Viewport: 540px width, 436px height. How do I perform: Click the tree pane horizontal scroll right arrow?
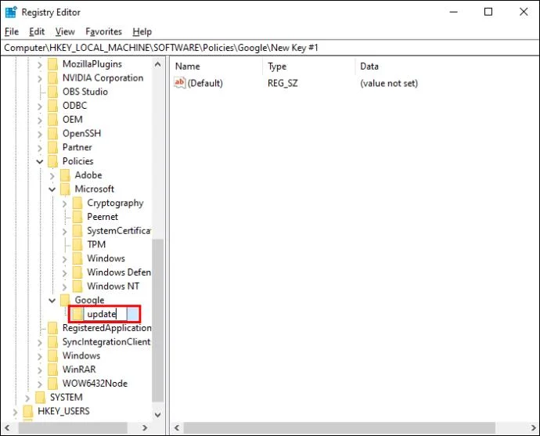[x=145, y=427]
